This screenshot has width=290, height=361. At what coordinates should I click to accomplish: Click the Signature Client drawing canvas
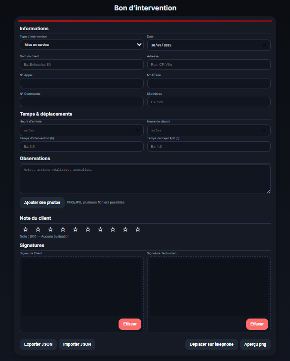pos(82,287)
